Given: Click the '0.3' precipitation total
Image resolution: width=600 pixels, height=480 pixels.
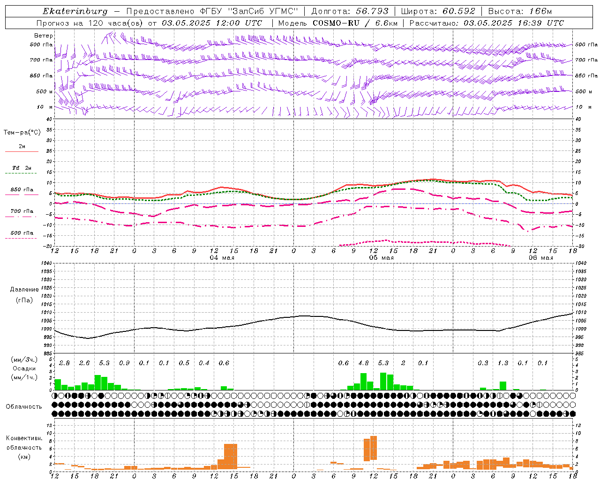Looking at the screenshot, I should pyautogui.click(x=483, y=363).
